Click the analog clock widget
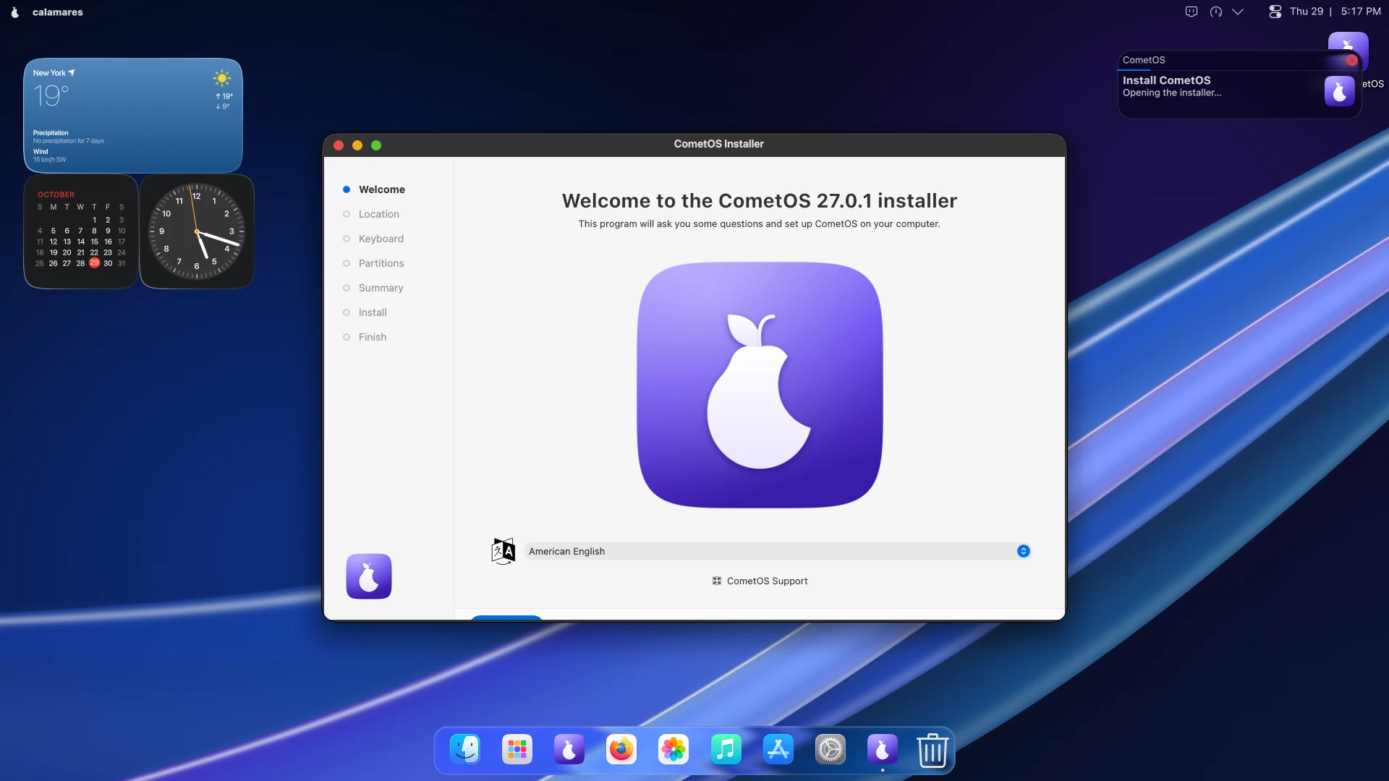Screen dimensions: 1389x781 click(x=197, y=231)
